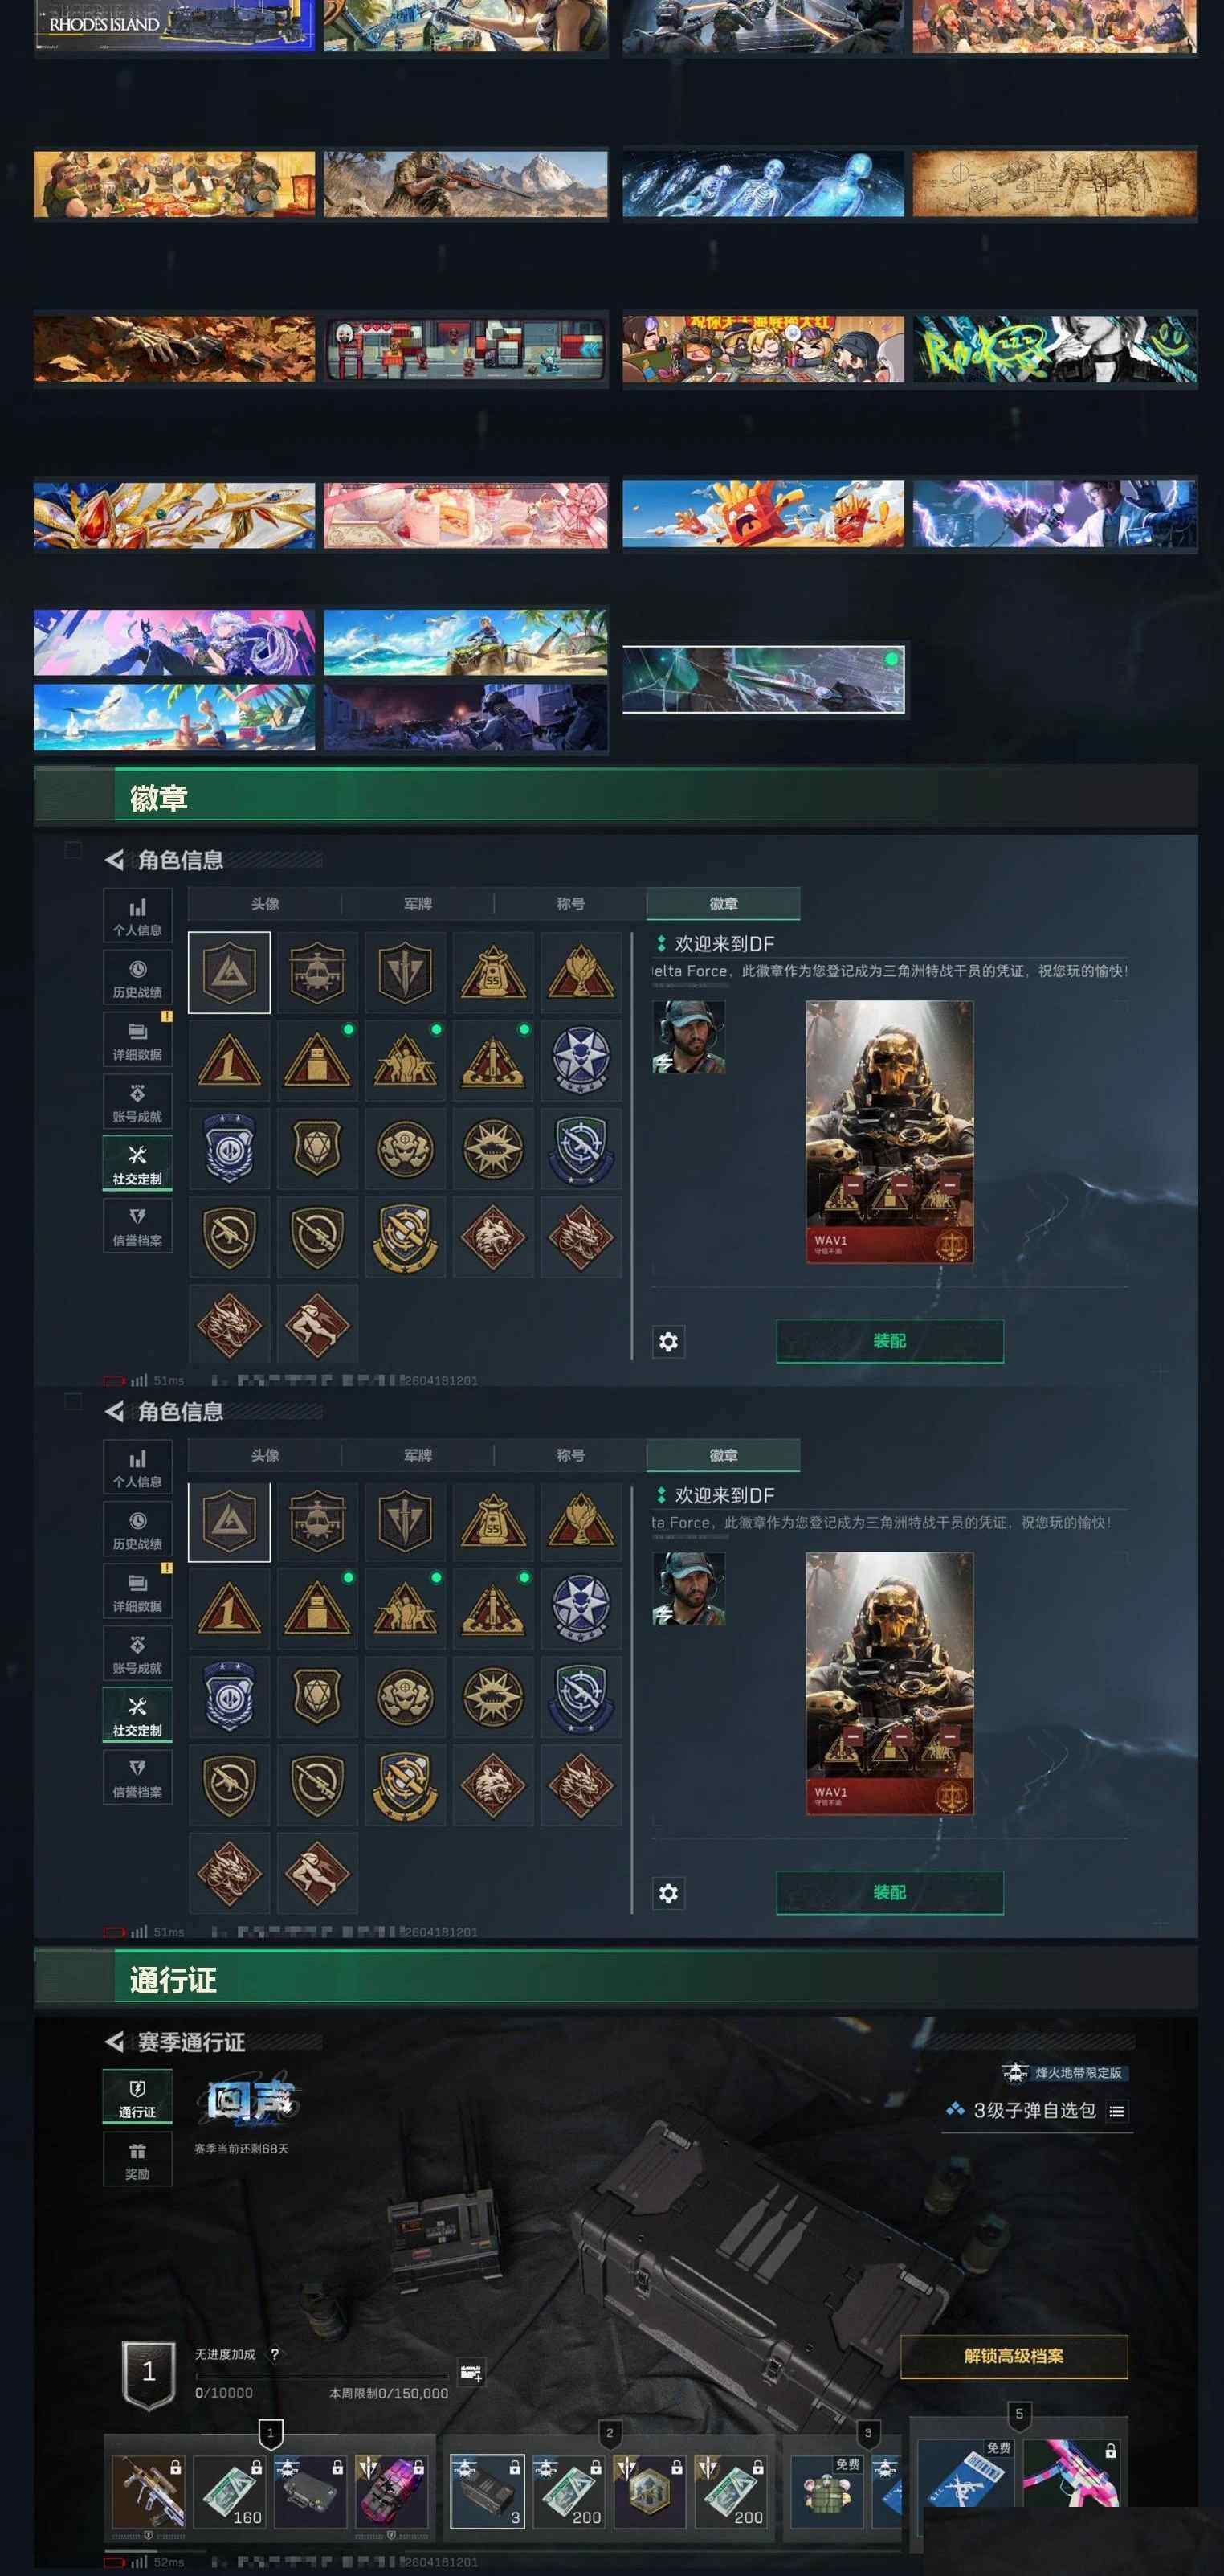Click the settings gear beside first 装配 button
The image size is (1224, 2576).
(x=668, y=1341)
